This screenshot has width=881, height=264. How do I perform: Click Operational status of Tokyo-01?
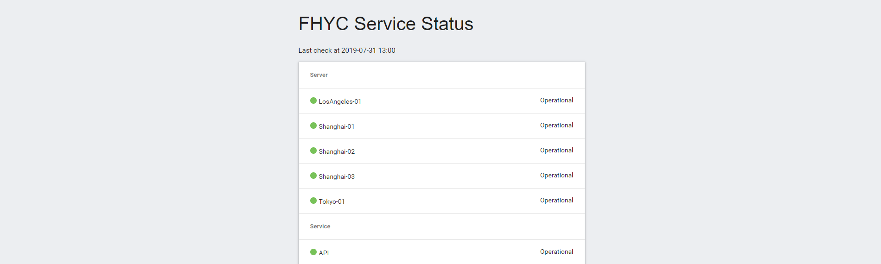click(556, 201)
